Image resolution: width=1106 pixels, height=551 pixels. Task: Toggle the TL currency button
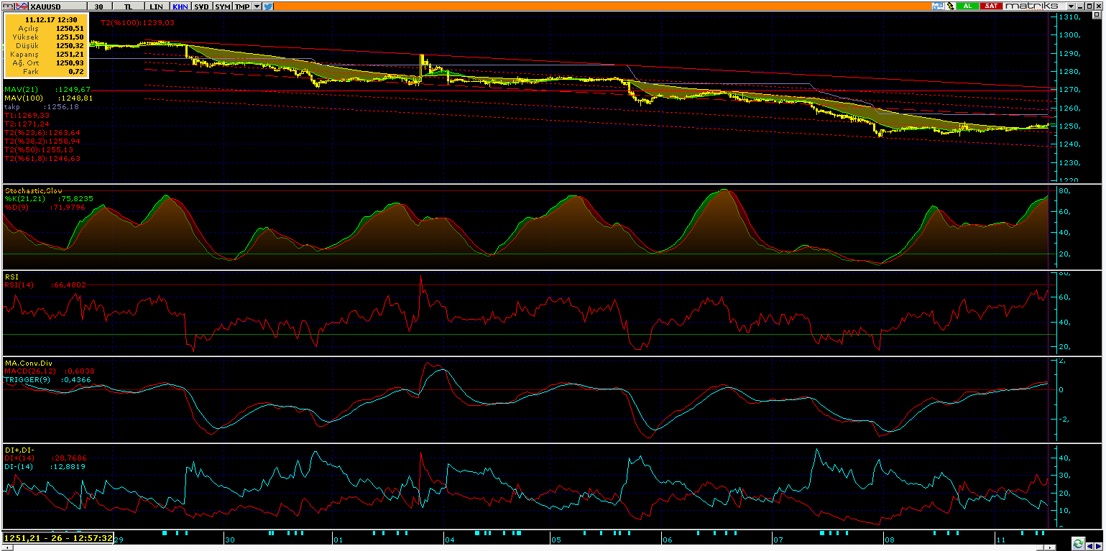[128, 6]
